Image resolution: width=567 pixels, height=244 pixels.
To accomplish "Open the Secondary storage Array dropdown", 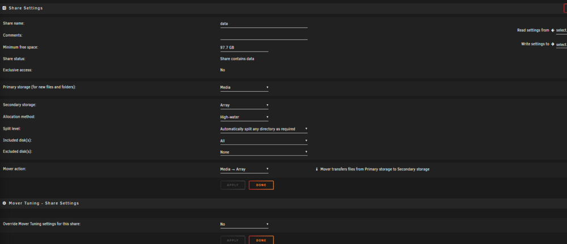I will point(244,105).
